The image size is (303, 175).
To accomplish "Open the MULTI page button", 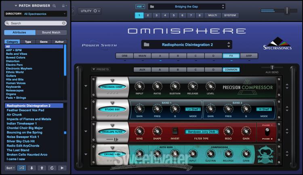I will [213, 15].
